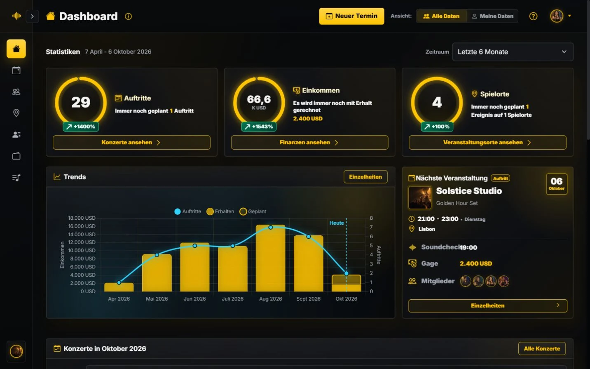Toggle the Erhalten series in chart legend
Image resolution: width=590 pixels, height=369 pixels.
220,212
